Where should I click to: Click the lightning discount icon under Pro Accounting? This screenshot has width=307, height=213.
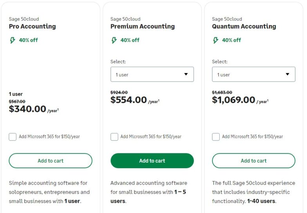(13, 40)
